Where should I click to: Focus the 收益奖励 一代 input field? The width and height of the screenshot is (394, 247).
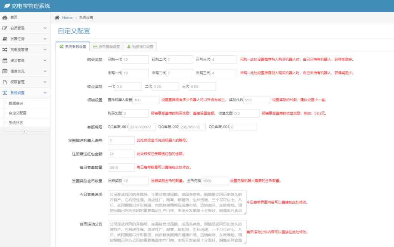click(128, 86)
